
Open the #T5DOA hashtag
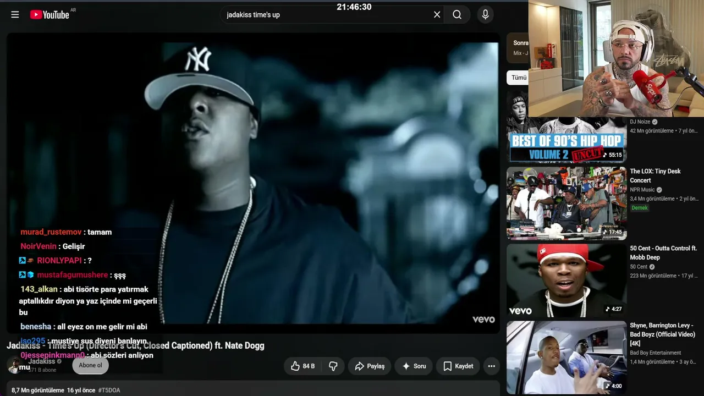[109, 390]
